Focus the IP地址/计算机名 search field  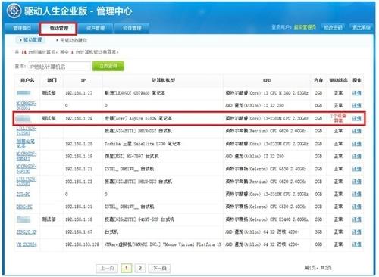click(59, 67)
